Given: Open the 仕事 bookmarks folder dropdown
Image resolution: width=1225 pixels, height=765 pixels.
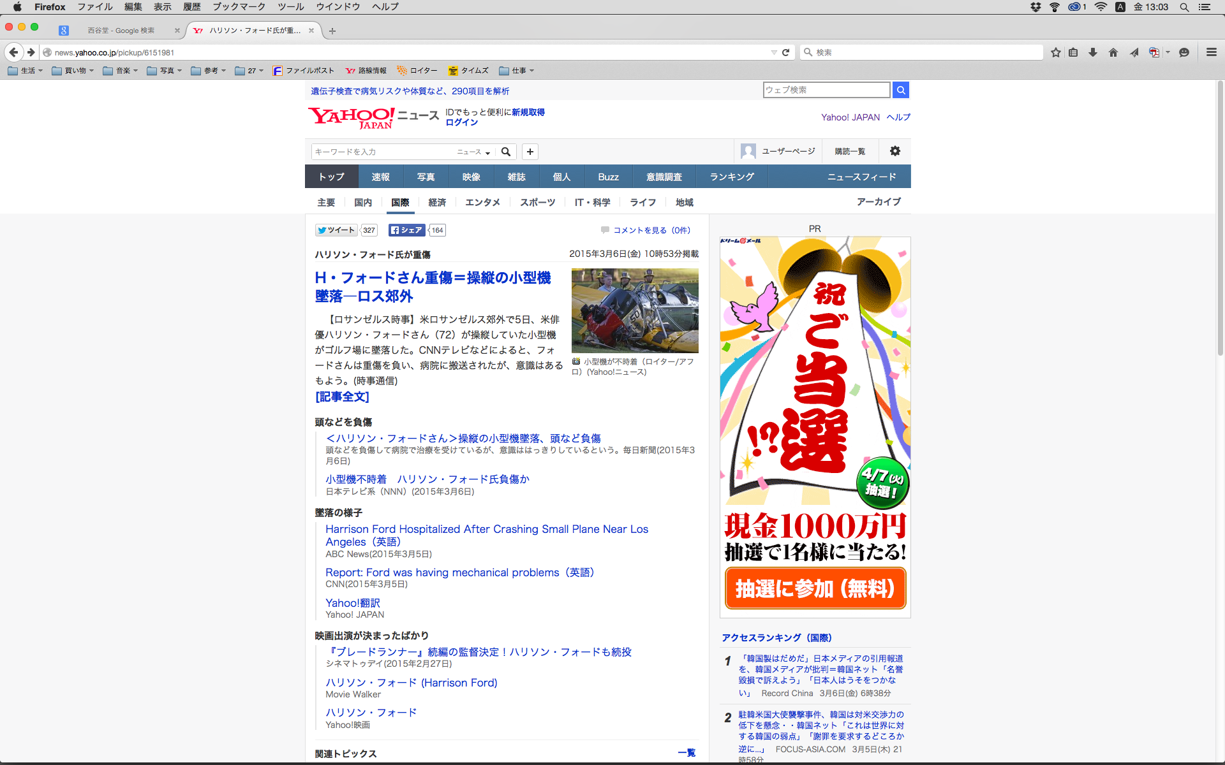Looking at the screenshot, I should point(517,71).
